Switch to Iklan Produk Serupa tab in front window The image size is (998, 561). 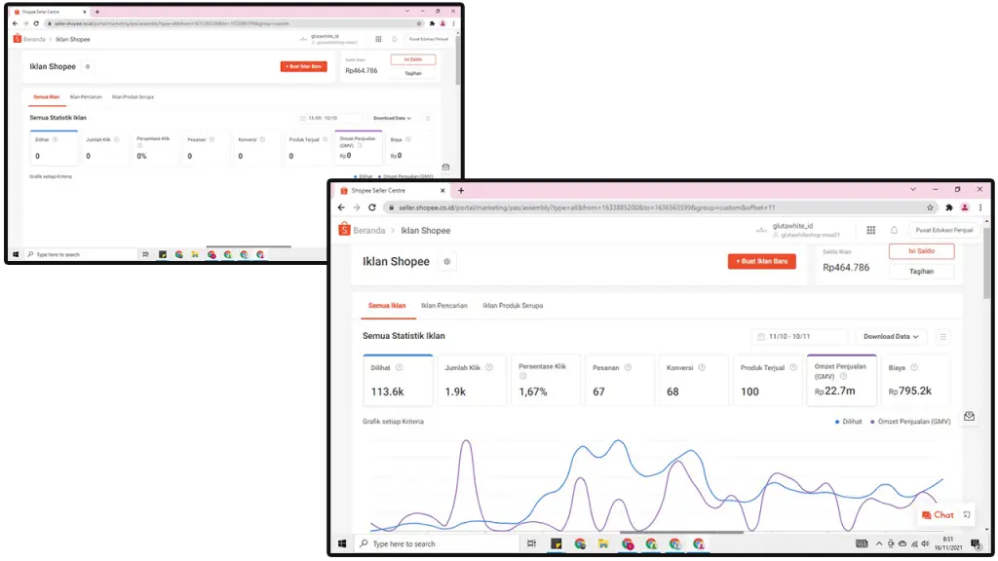pyautogui.click(x=513, y=306)
